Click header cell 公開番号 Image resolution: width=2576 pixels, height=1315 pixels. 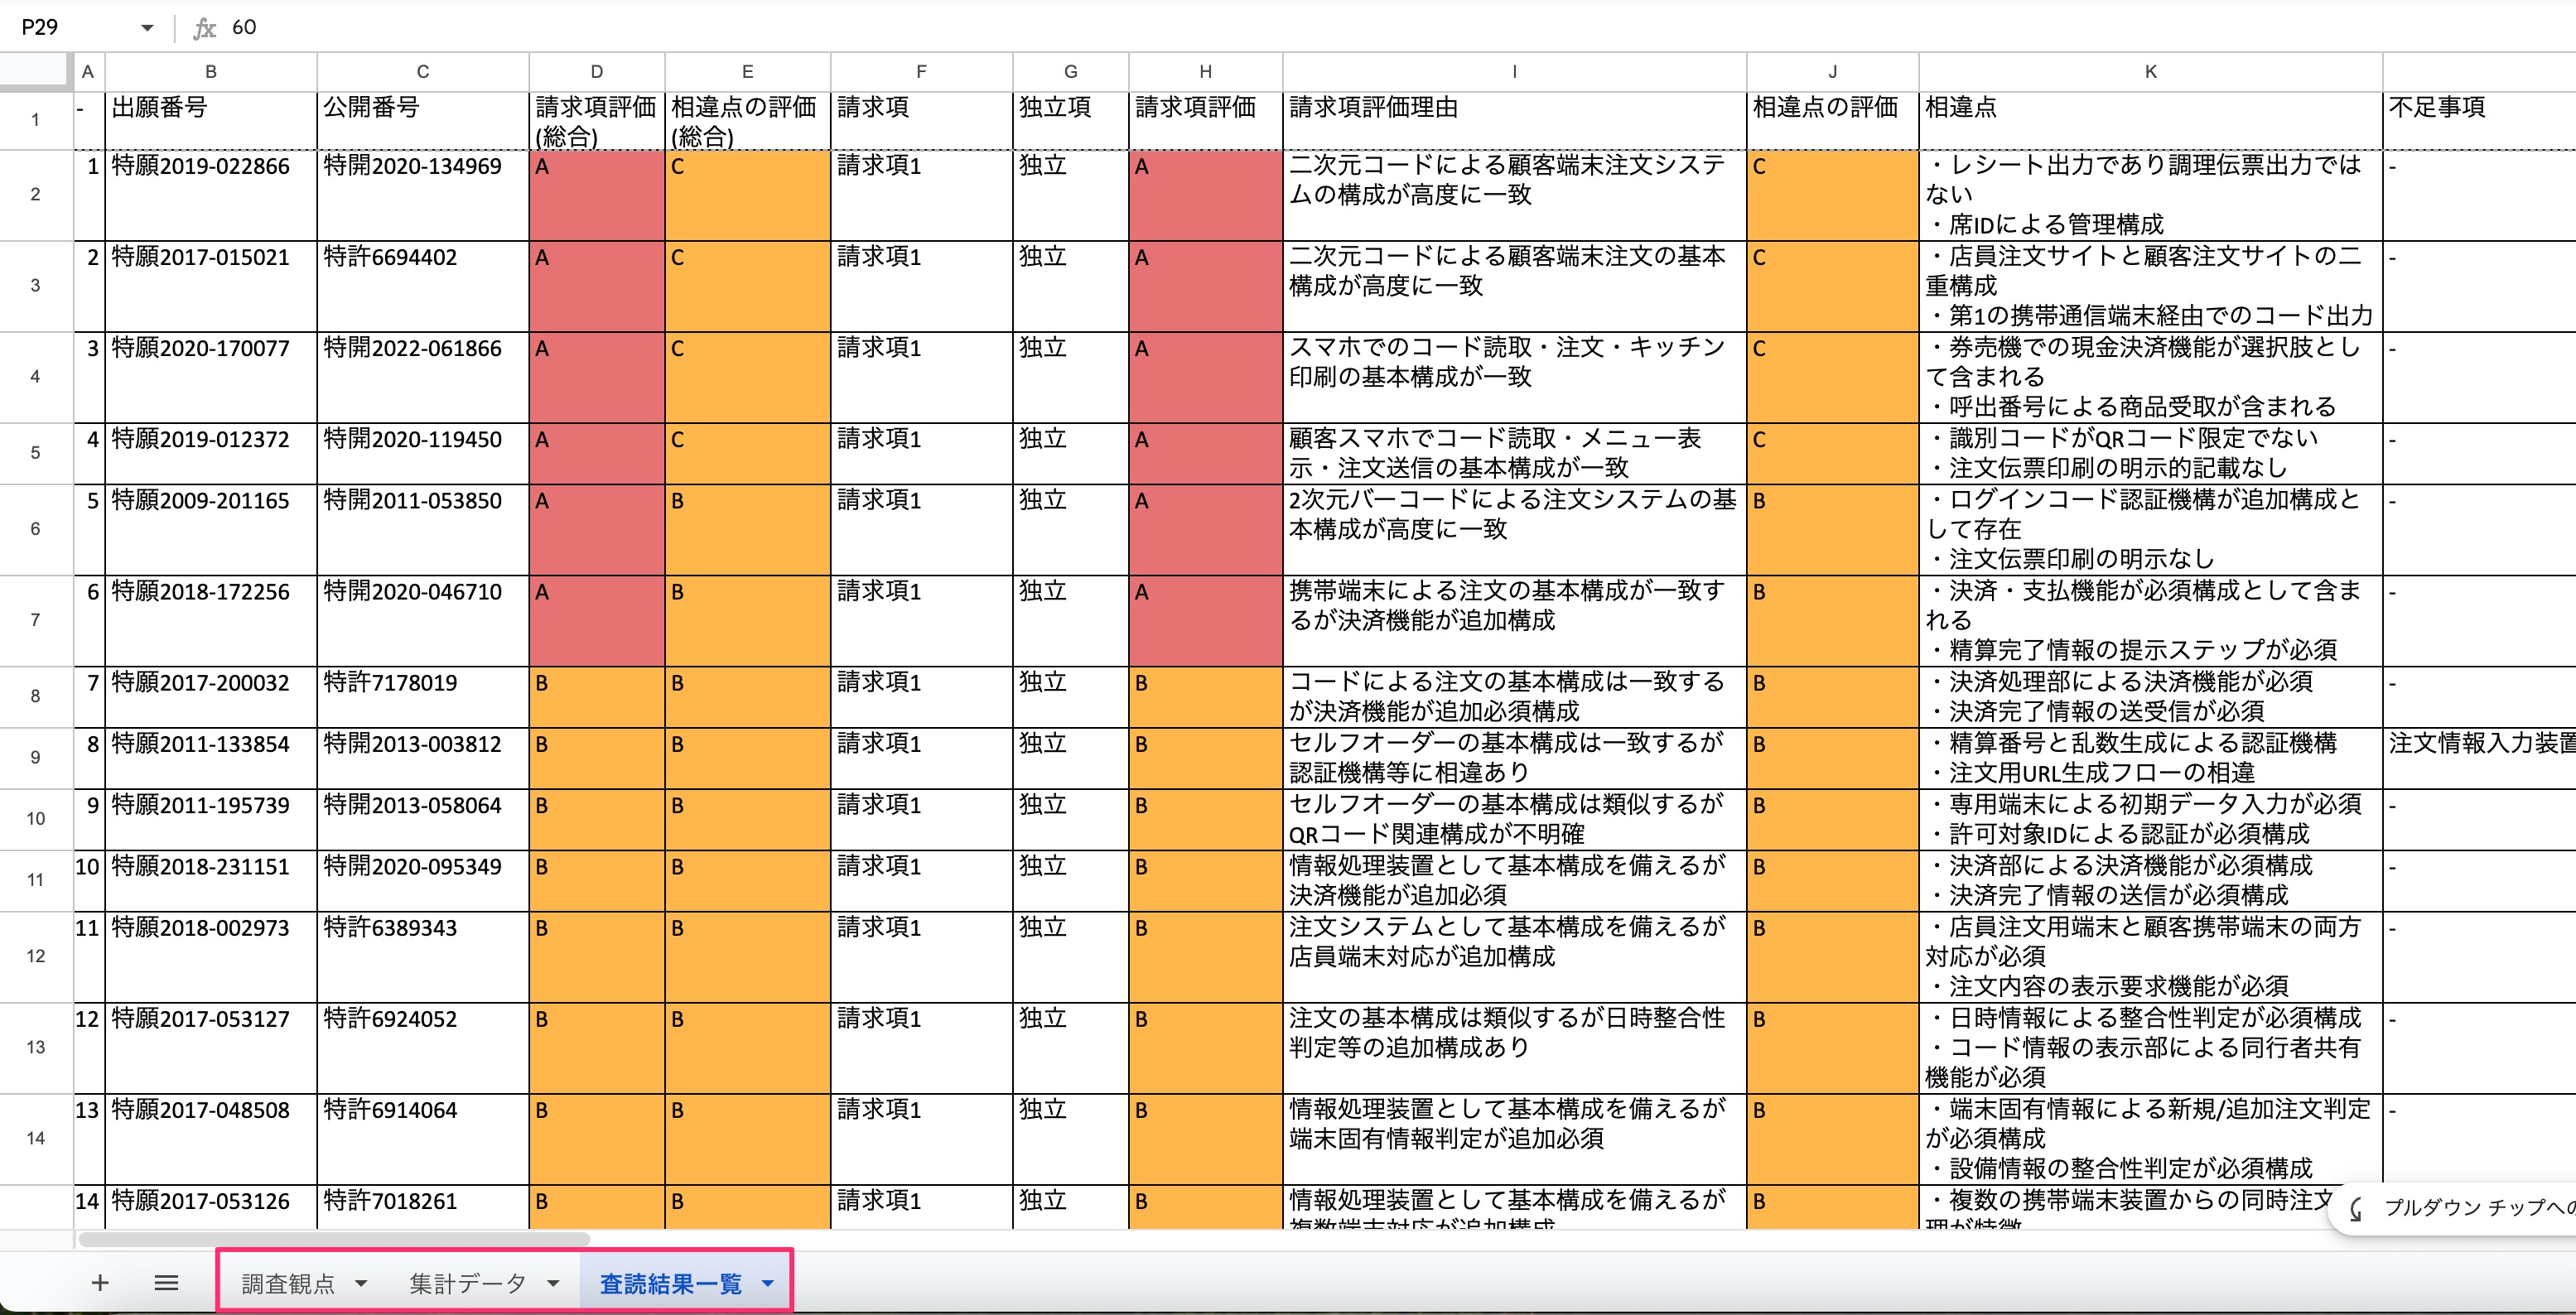(423, 121)
